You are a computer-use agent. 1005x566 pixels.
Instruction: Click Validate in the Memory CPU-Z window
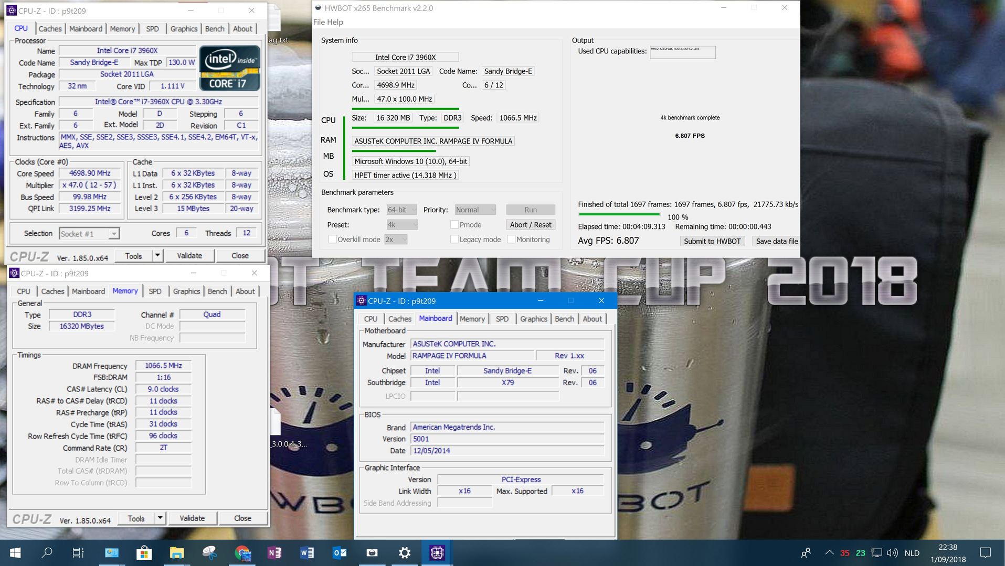pos(192,518)
